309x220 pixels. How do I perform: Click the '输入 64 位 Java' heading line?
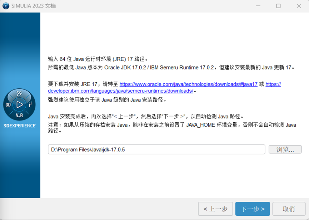click(98, 59)
